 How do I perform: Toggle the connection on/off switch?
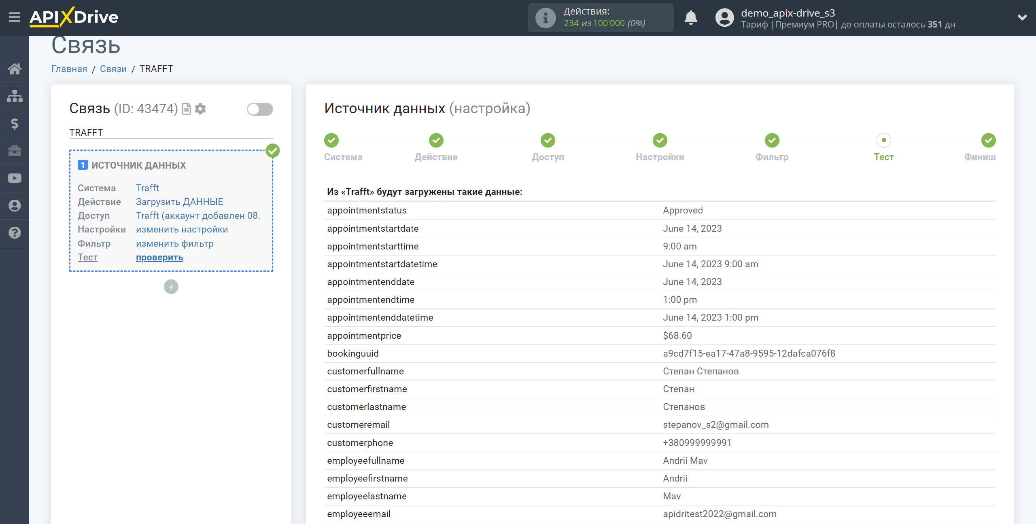point(260,109)
